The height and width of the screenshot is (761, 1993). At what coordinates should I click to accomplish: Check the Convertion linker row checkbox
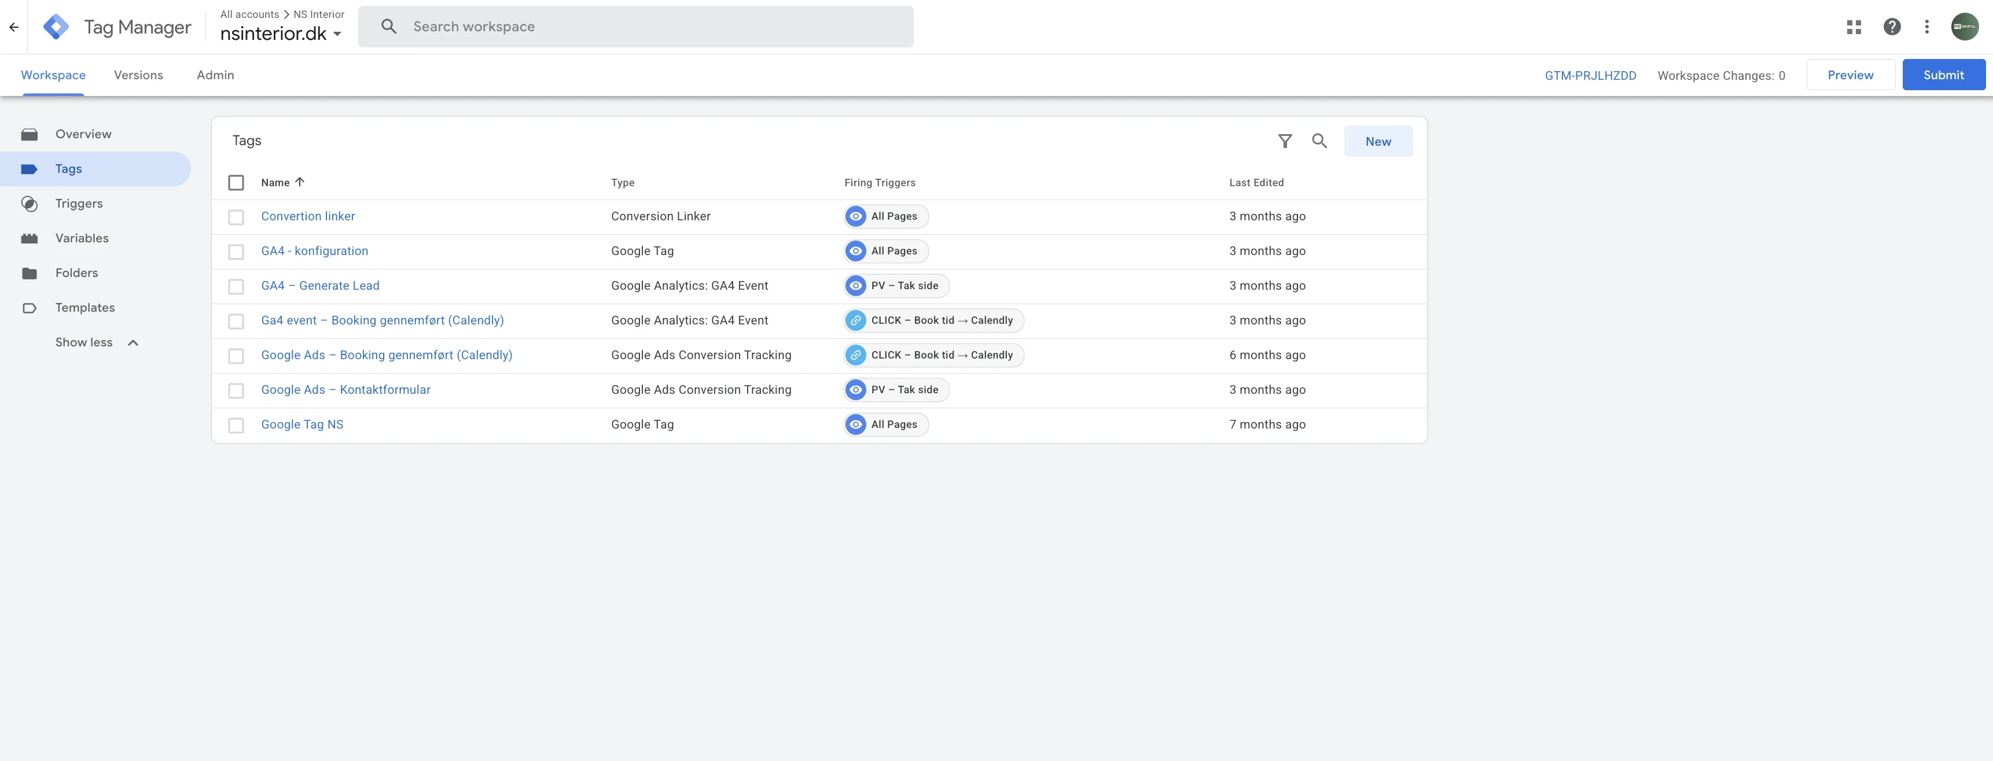point(236,217)
